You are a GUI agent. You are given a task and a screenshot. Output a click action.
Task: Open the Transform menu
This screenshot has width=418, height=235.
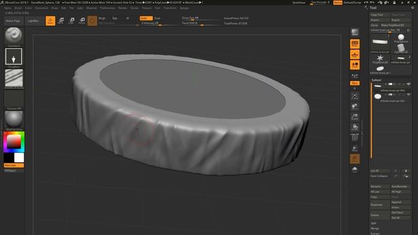[170, 8]
